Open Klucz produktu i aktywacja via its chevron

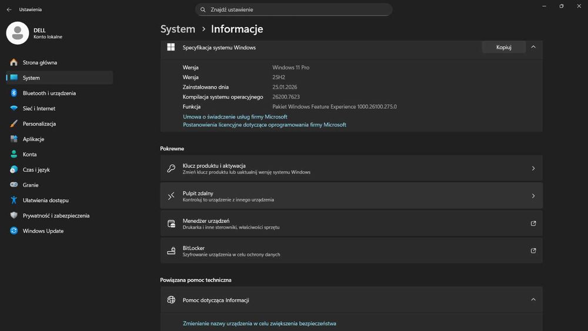coord(533,168)
